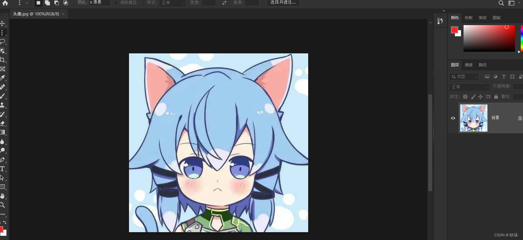The image size is (523, 240).
Task: Switch to the 图案 patterns tab
Action: (x=497, y=18)
